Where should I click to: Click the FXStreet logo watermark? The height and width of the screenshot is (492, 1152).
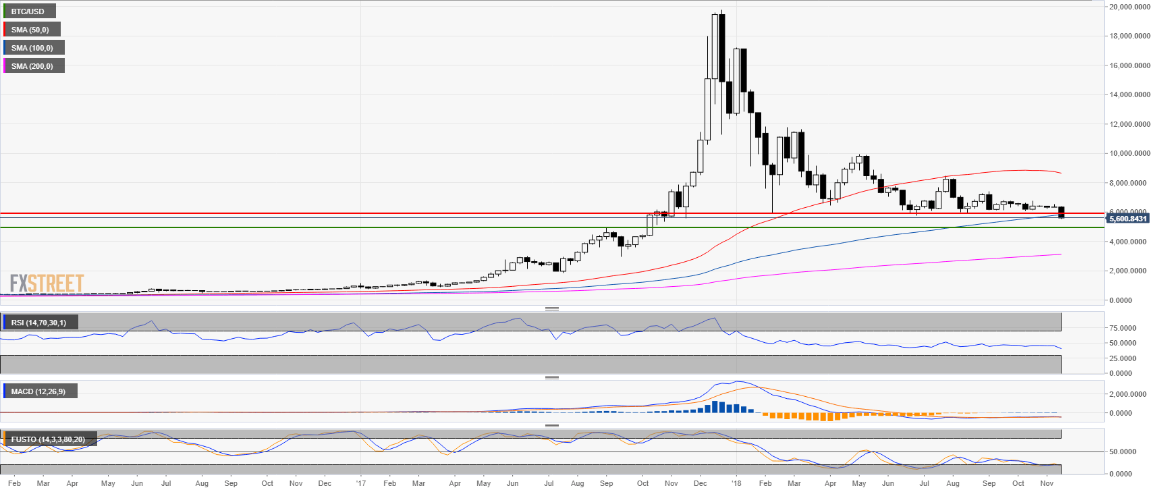pos(47,283)
